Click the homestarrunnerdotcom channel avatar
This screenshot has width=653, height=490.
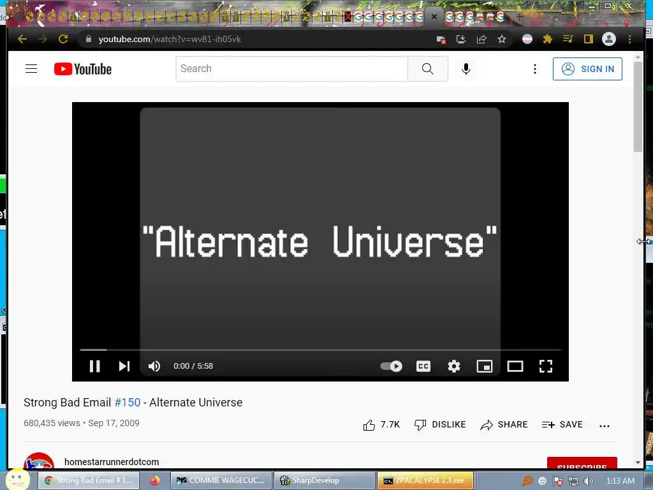coord(39,462)
